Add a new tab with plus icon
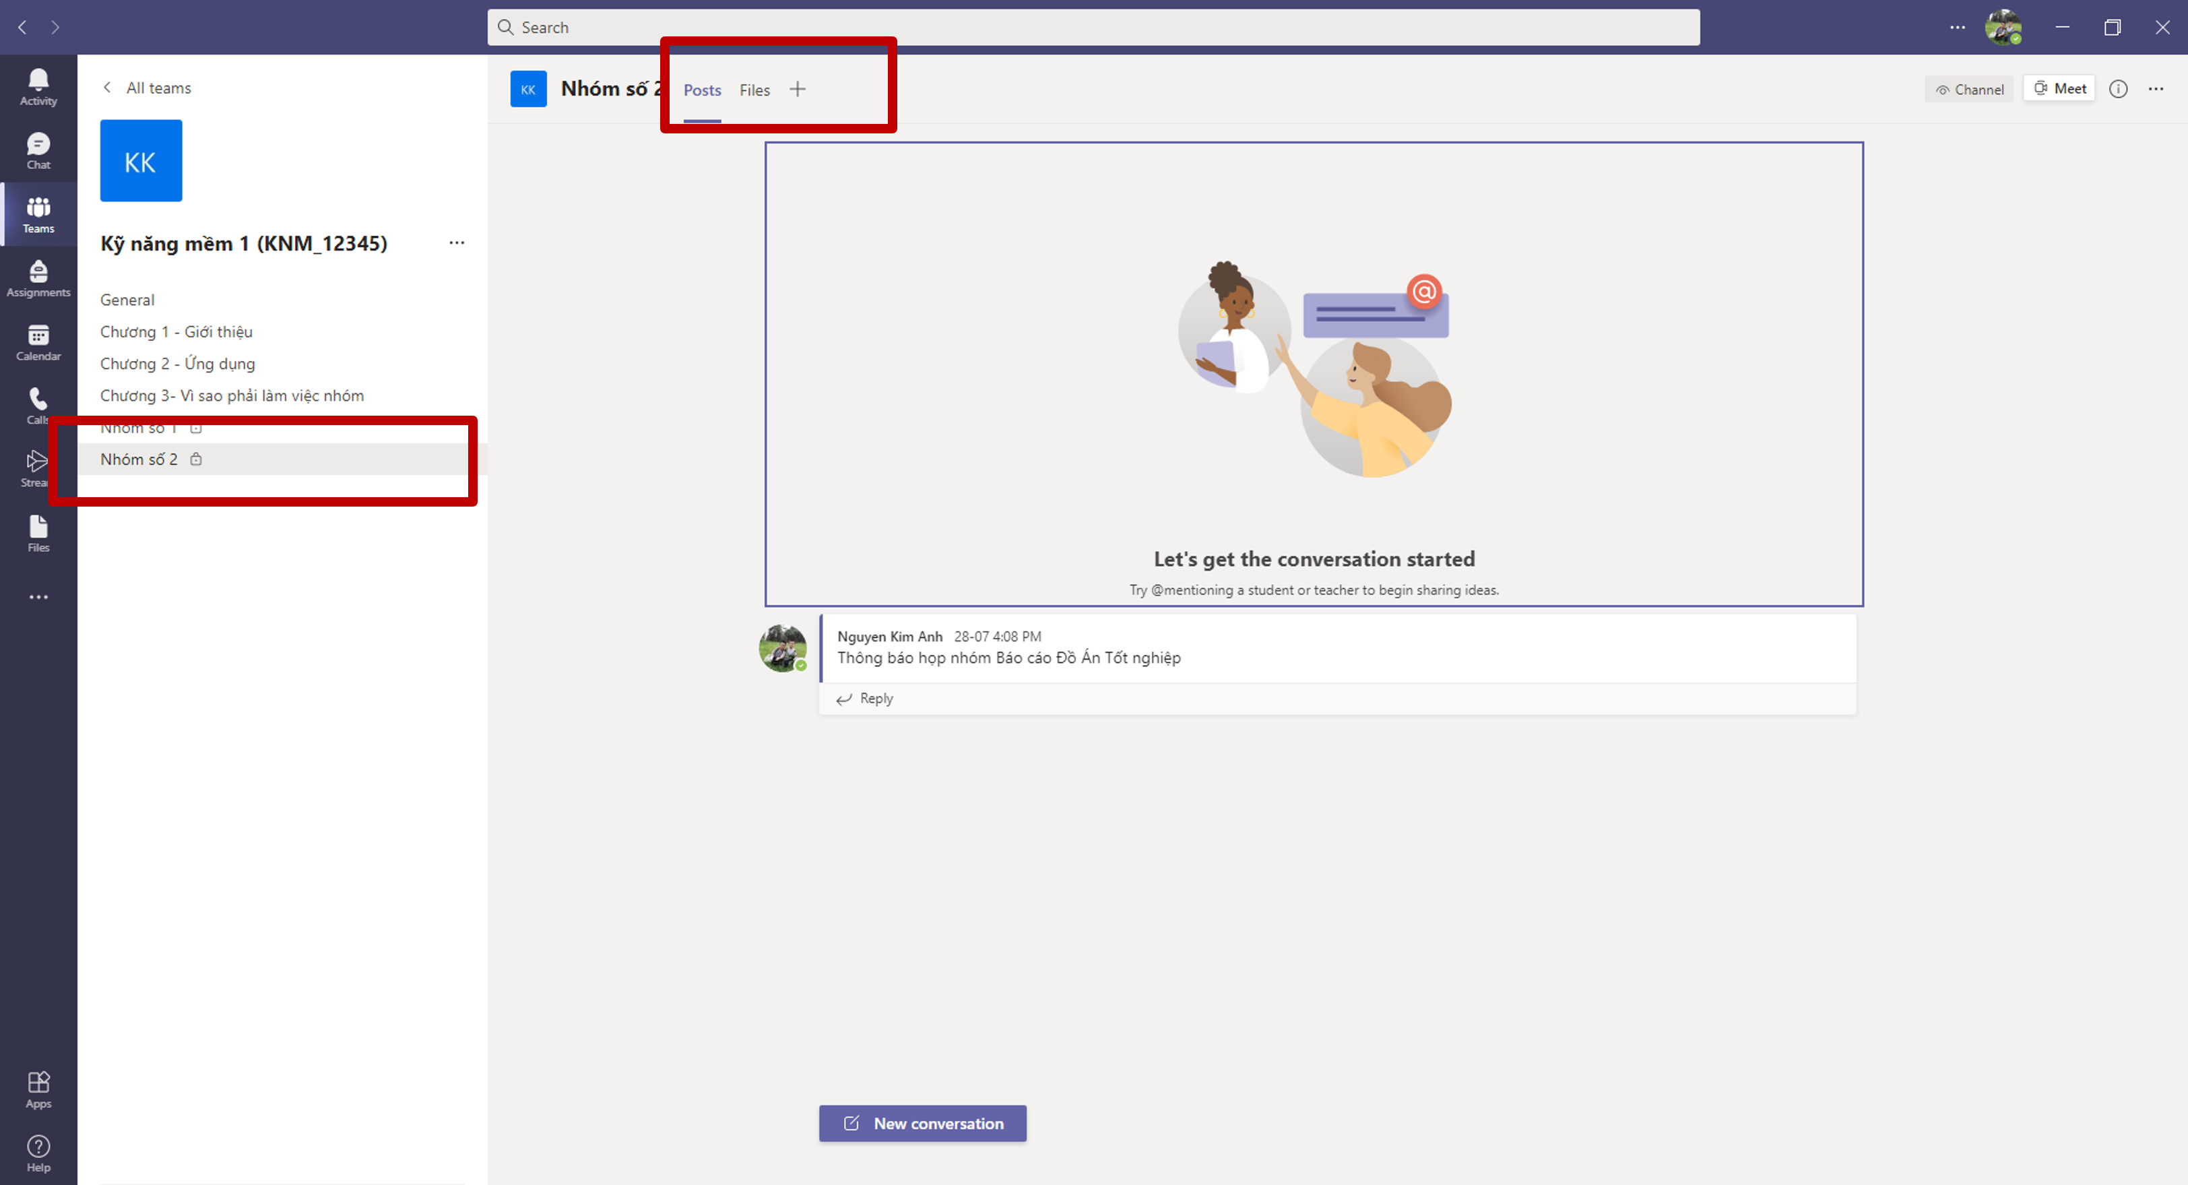2188x1185 pixels. [x=797, y=89]
